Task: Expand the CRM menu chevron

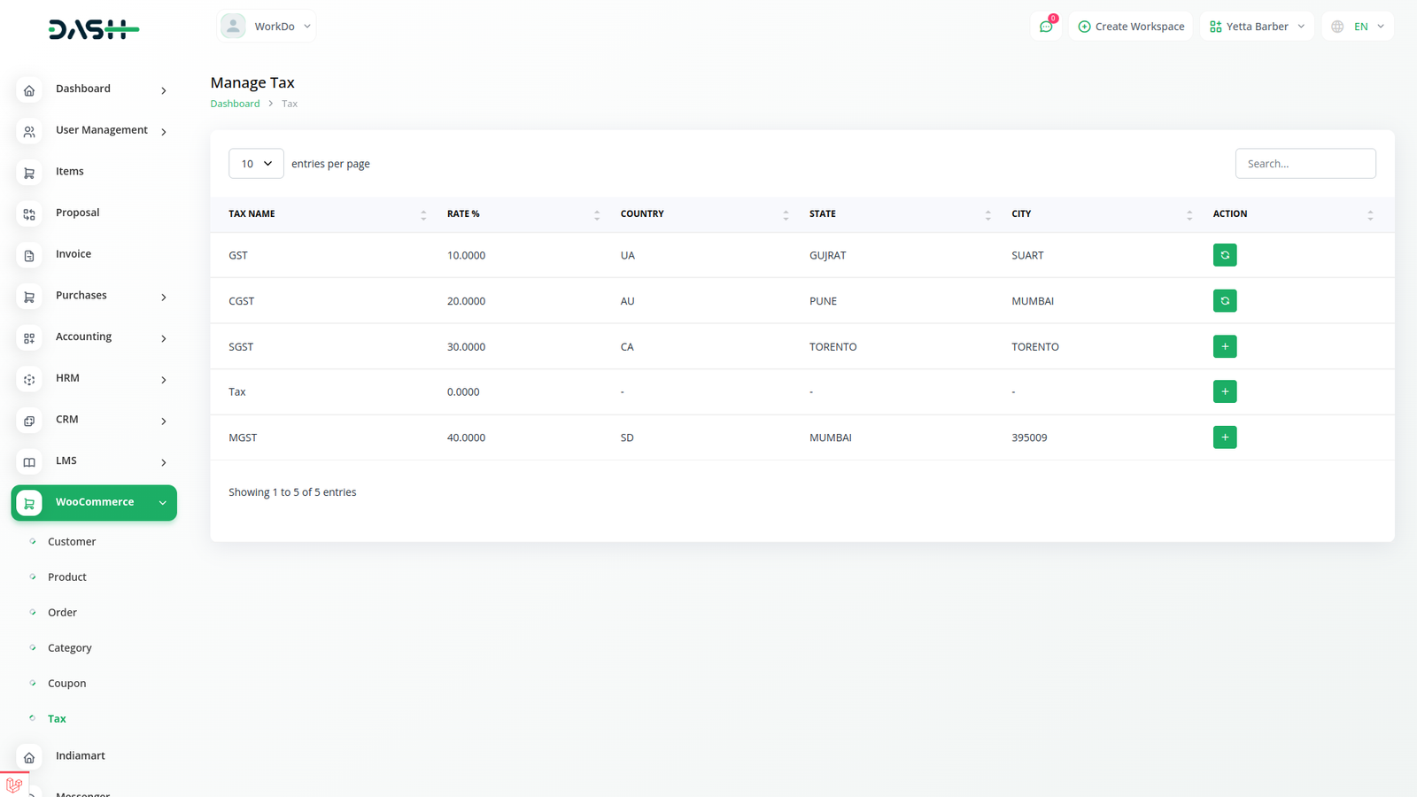Action: click(x=164, y=422)
